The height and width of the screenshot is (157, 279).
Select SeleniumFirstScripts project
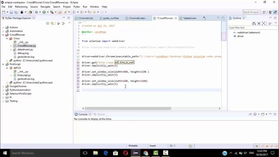(x=20, y=94)
